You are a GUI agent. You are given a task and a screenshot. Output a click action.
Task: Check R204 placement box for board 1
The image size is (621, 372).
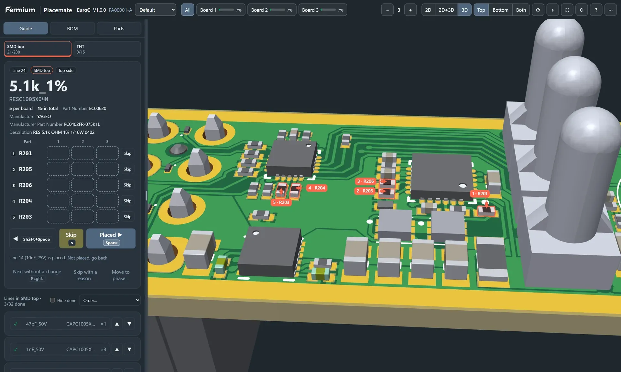click(58, 201)
